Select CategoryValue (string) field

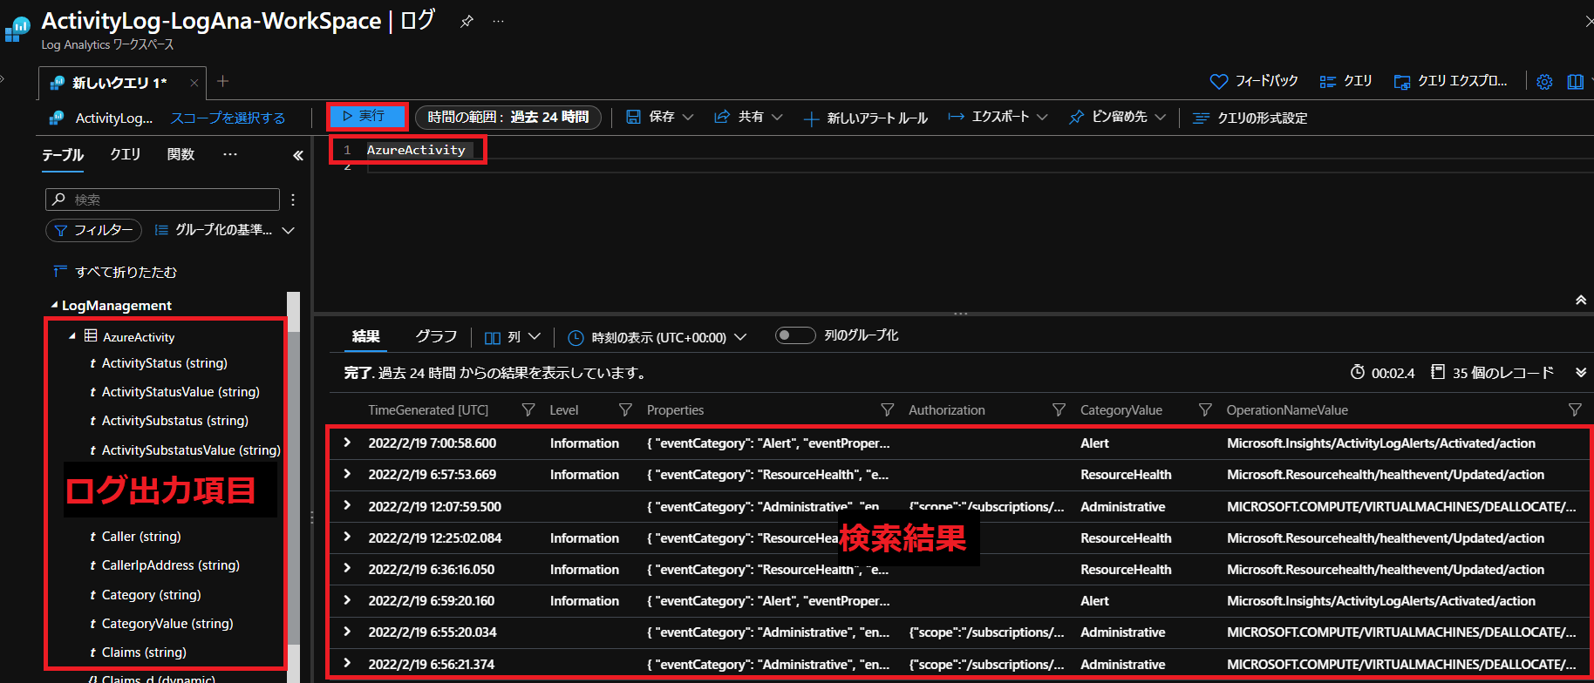[x=167, y=624]
